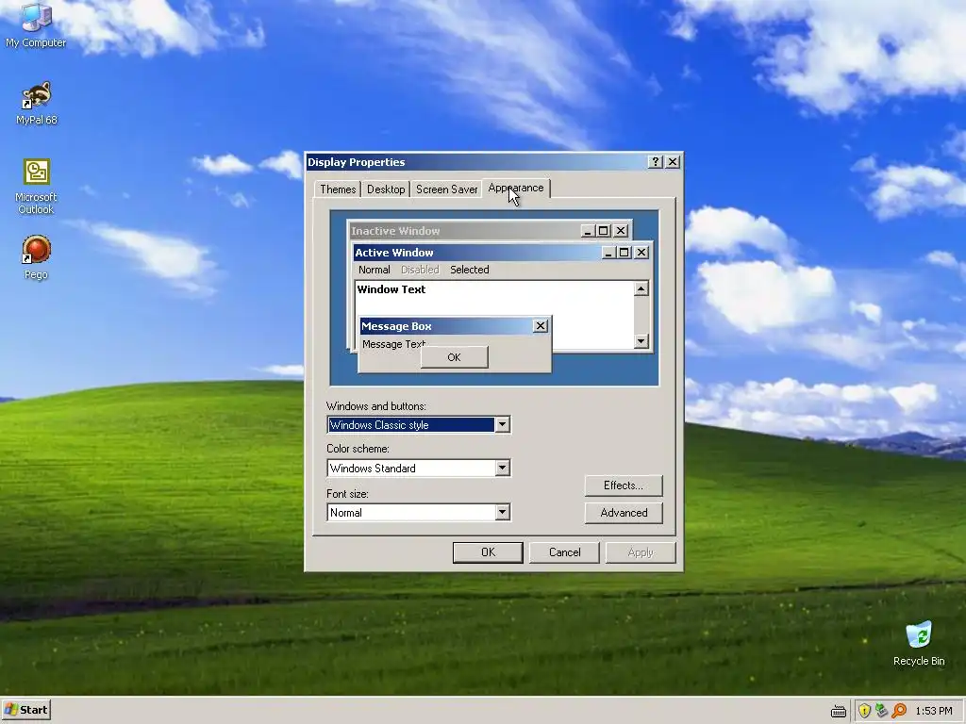Close the Display Properties dialog
Viewport: 966px width, 724px height.
pyautogui.click(x=673, y=161)
